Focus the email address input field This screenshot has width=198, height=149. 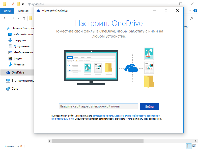click(x=98, y=106)
